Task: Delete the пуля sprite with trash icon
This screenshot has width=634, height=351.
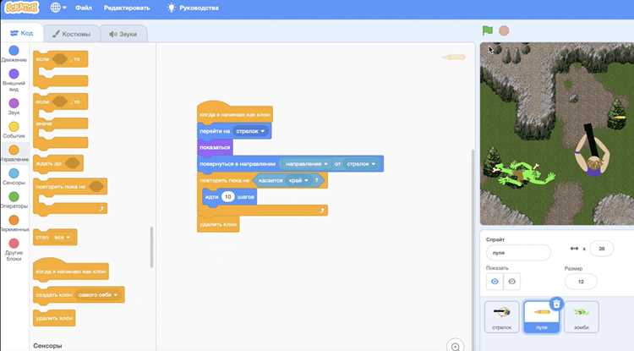Action: click(x=556, y=304)
